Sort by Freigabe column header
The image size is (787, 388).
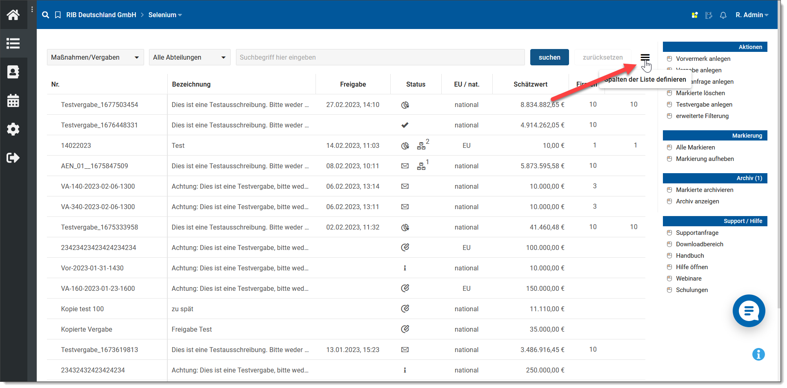click(x=353, y=84)
